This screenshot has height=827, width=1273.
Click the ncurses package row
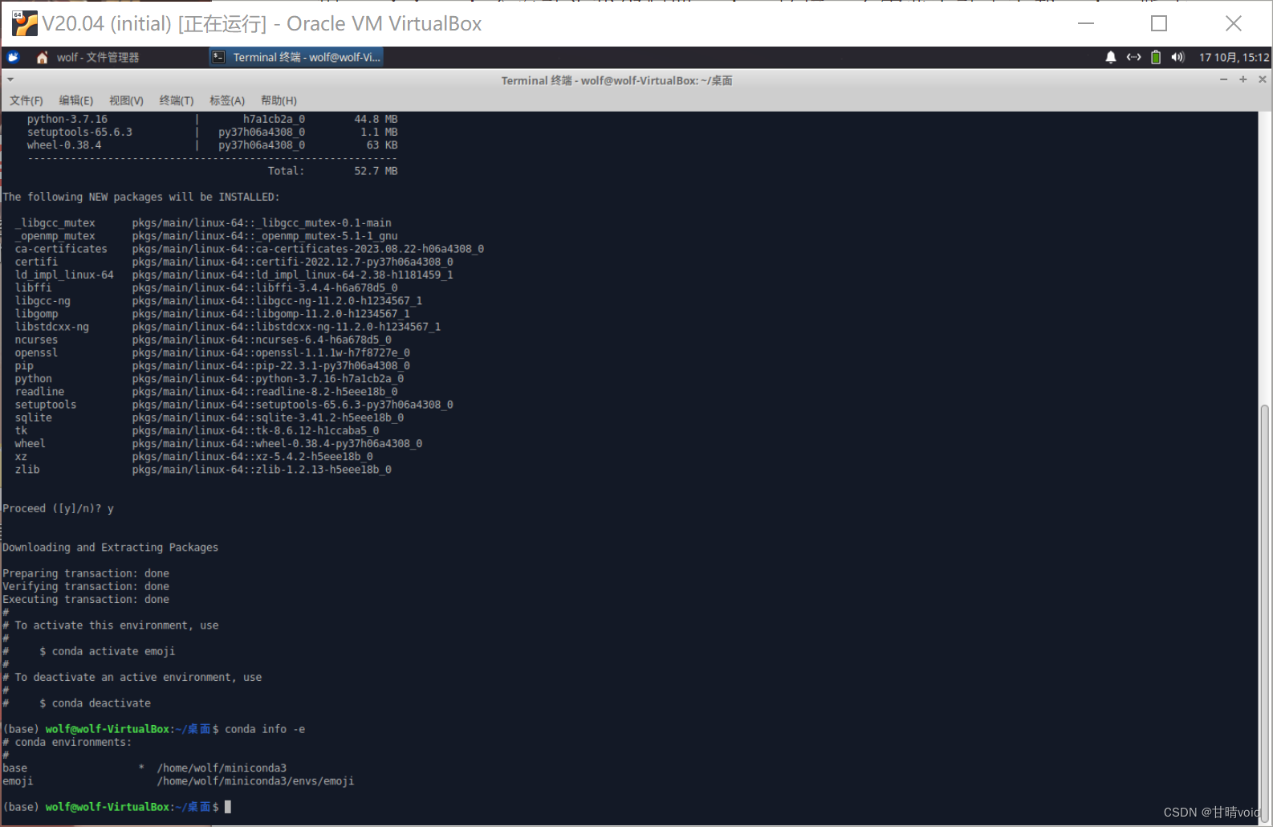point(203,340)
